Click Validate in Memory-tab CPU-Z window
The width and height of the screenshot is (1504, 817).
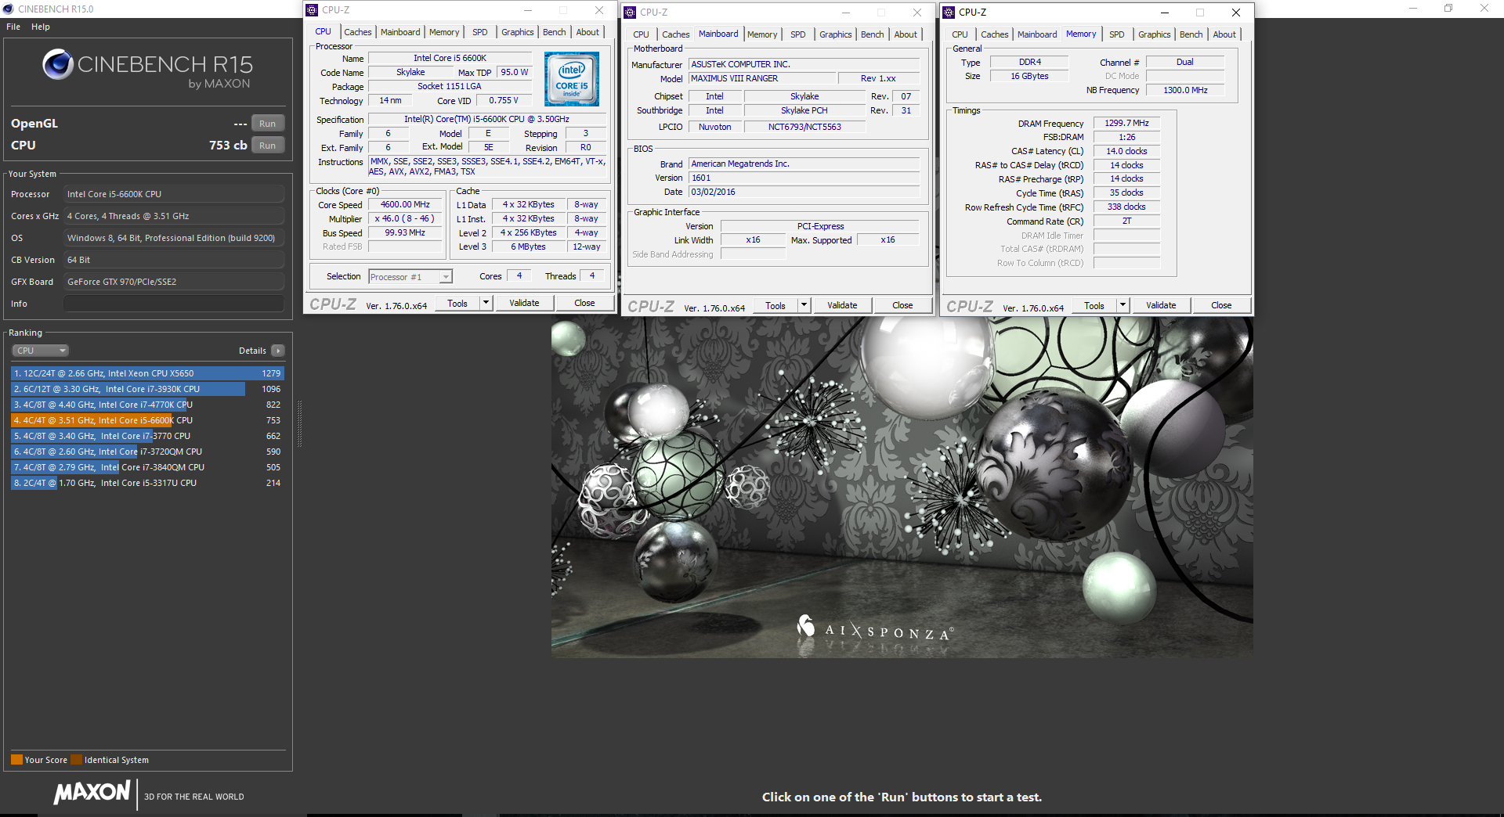[1161, 305]
